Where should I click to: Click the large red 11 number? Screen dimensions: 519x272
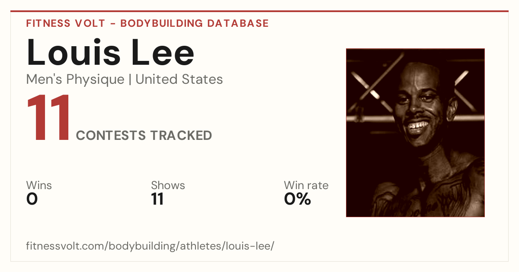[x=49, y=118]
